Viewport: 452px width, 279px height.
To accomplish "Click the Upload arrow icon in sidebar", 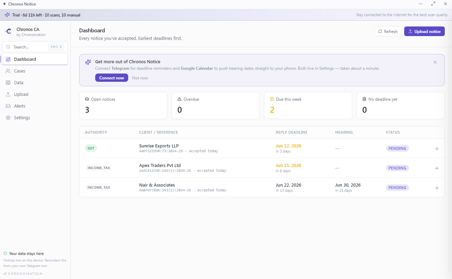I will [x=8, y=94].
